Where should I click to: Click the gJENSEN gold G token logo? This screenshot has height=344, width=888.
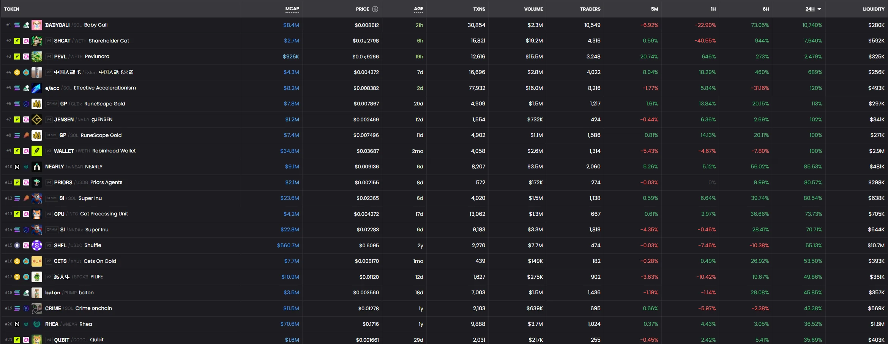coord(37,119)
